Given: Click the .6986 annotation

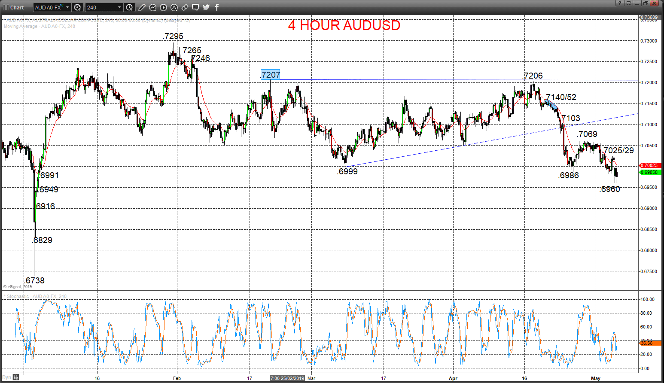Looking at the screenshot, I should point(569,176).
